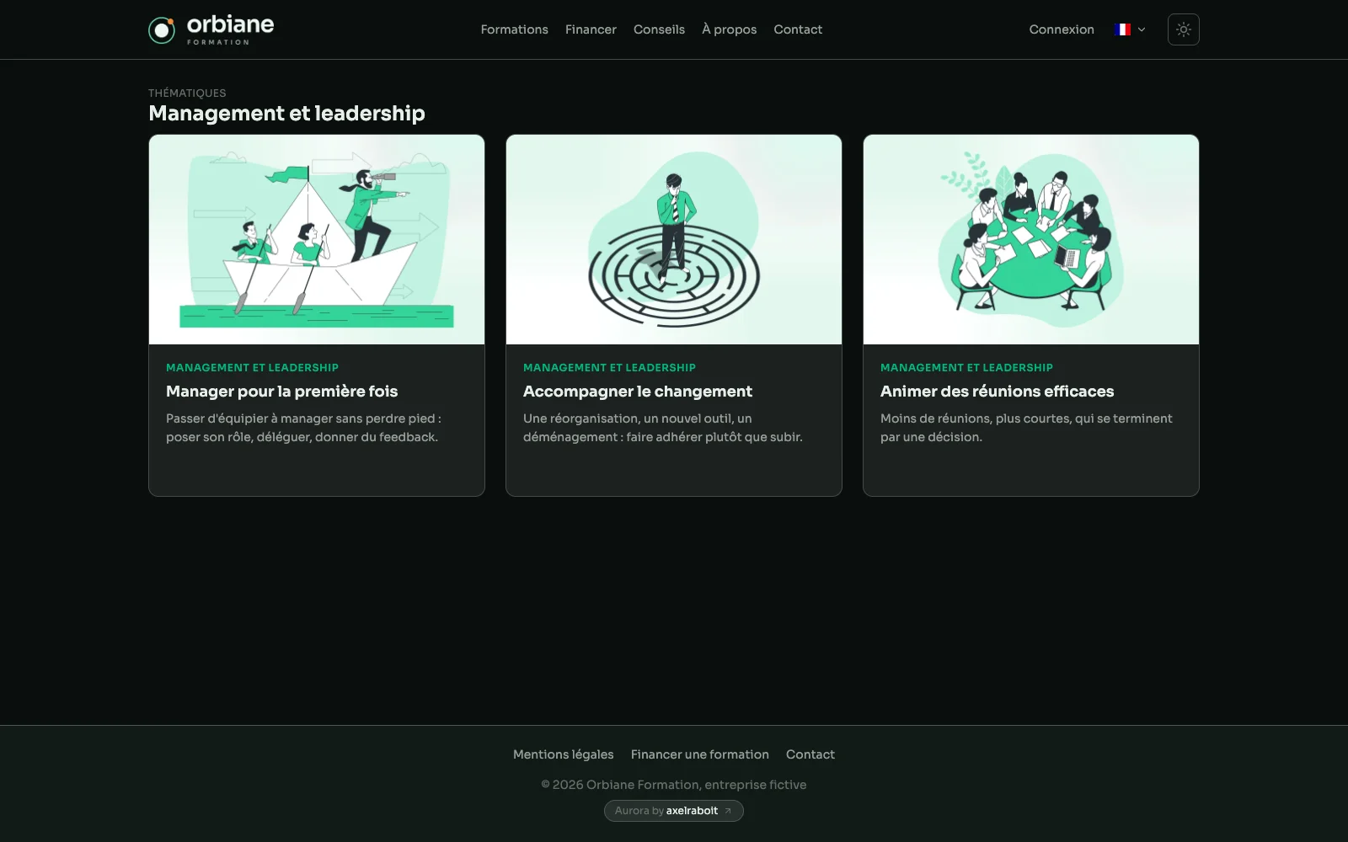Click the Connexion link
1348x842 pixels.
pyautogui.click(x=1062, y=29)
